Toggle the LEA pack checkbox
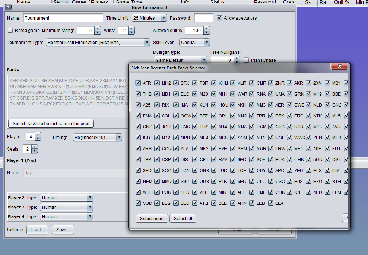 271,203
